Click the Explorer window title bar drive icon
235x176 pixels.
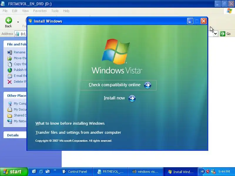[x=3, y=4]
